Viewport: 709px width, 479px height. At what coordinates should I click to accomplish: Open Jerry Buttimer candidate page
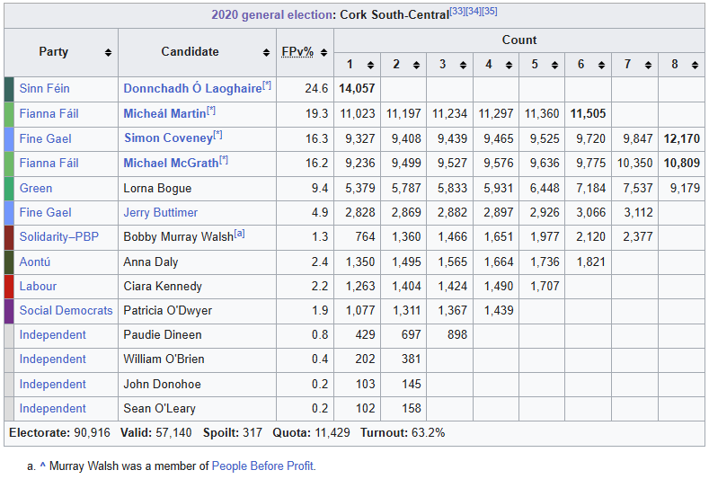[x=161, y=213]
